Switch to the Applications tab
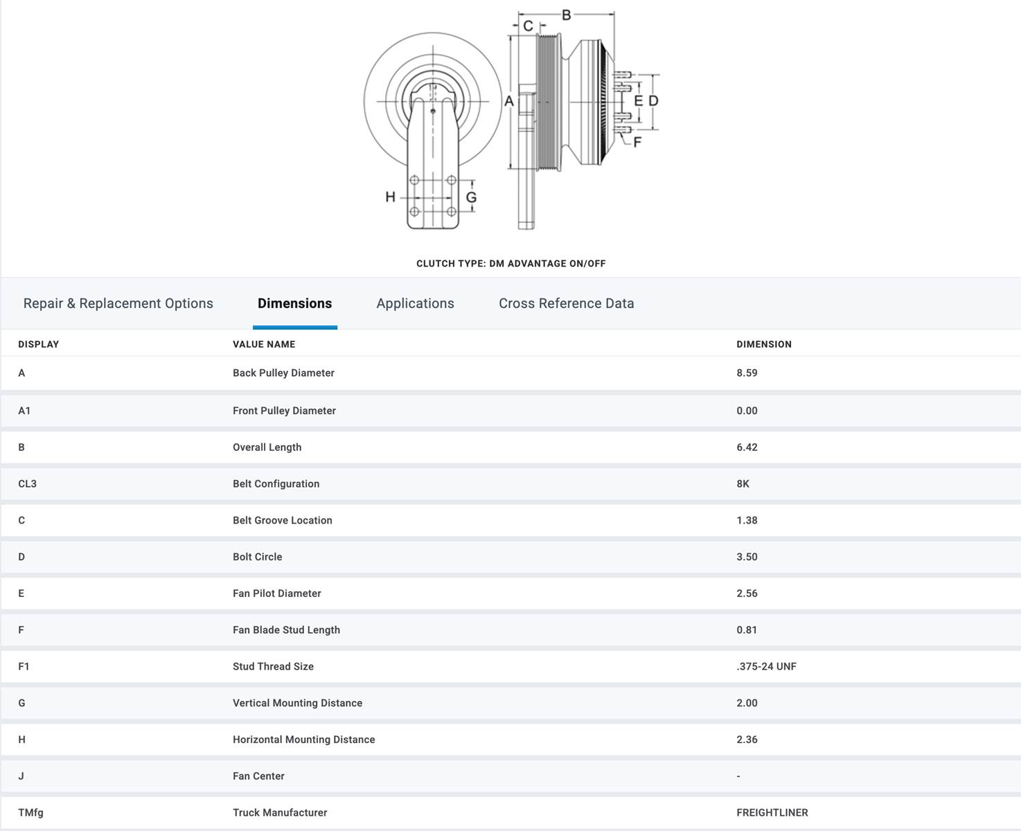1021x831 pixels. click(x=415, y=303)
